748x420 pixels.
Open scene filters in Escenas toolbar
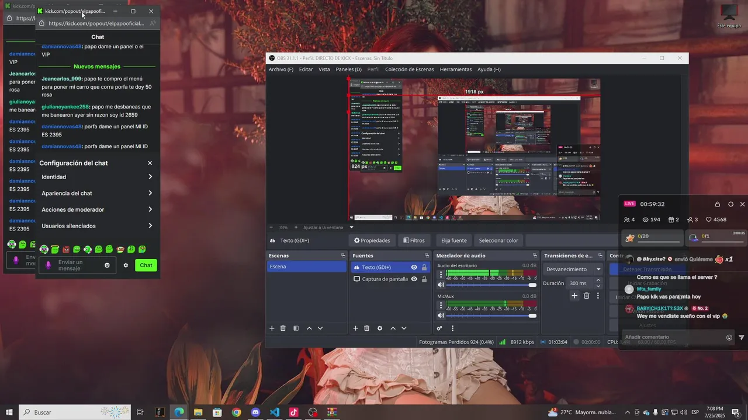(x=296, y=328)
